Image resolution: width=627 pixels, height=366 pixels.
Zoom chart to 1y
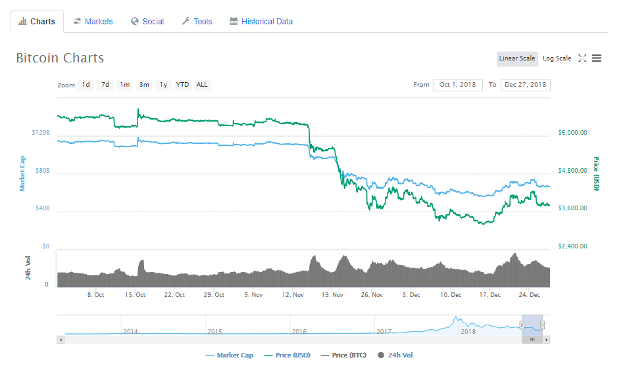[x=164, y=85]
